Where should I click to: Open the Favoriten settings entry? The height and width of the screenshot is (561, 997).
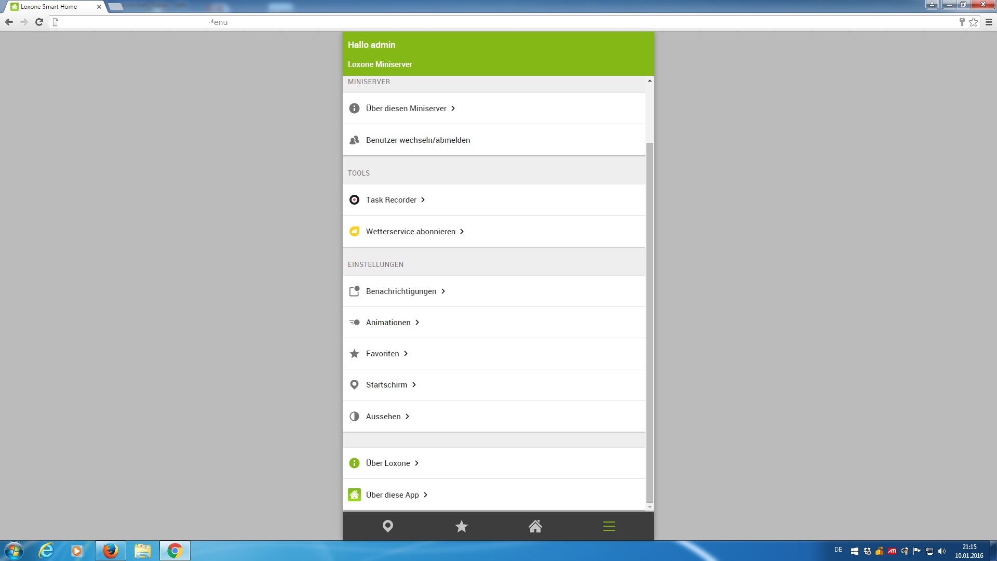(382, 354)
